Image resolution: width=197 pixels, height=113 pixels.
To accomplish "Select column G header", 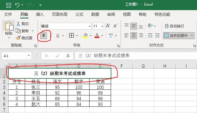I will (x=143, y=66).
